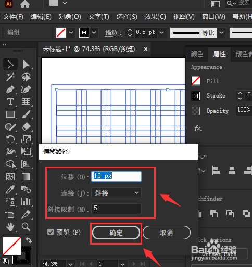The height and width of the screenshot is (267, 252).
Task: Open artboard number dropdown
Action: (122, 264)
